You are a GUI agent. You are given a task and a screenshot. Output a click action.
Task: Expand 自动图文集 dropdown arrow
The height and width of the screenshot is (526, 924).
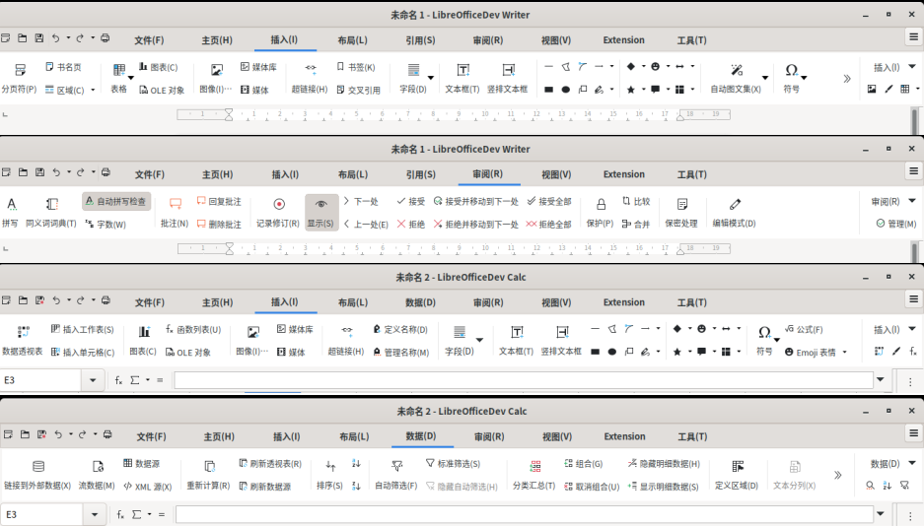[765, 78]
